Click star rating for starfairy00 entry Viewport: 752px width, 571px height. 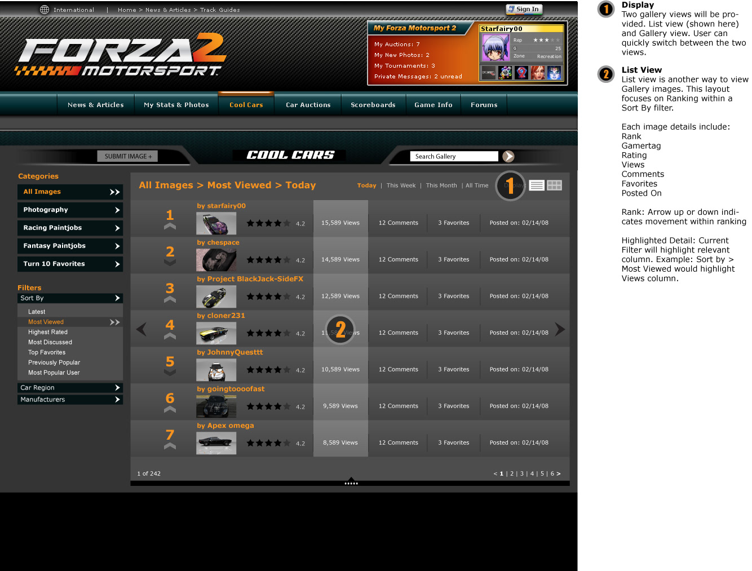click(268, 223)
